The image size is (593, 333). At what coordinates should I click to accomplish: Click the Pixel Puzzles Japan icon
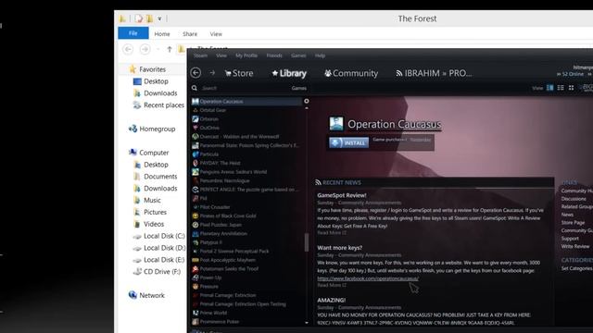(196, 225)
